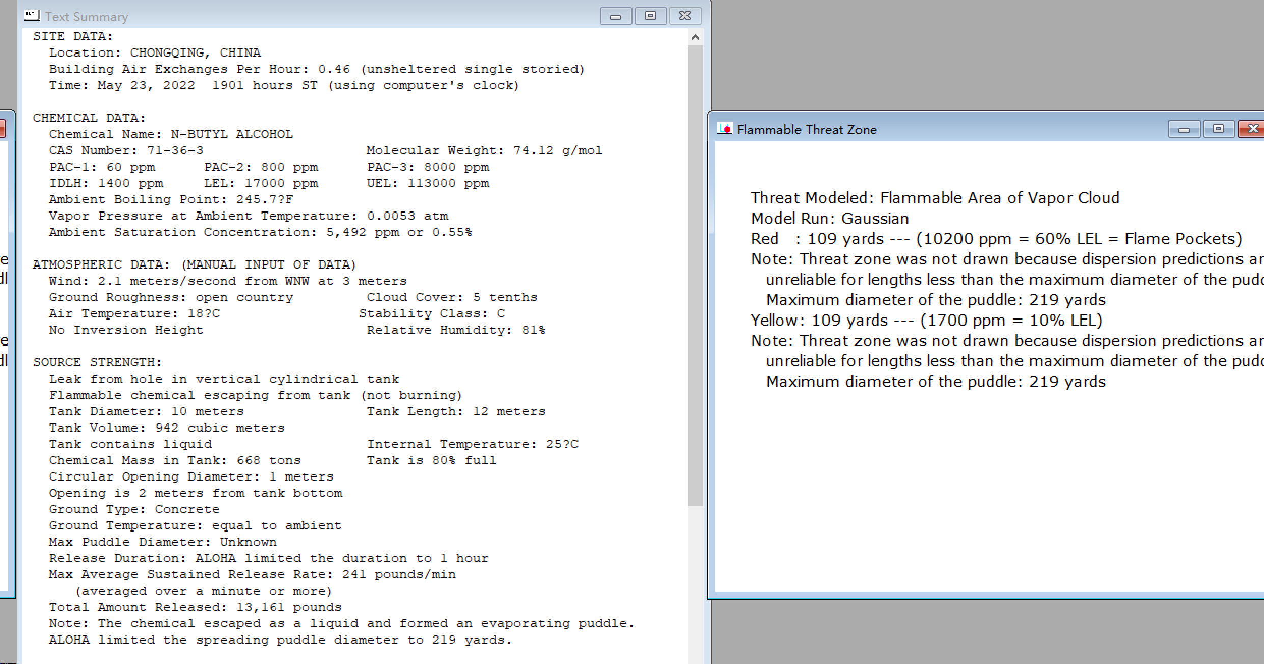Minimize the Text Summary window
Image resolution: width=1264 pixels, height=664 pixels.
coord(616,16)
